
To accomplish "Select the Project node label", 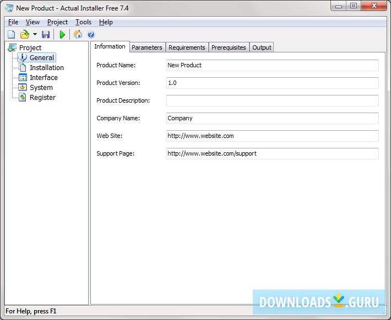I will coord(30,47).
